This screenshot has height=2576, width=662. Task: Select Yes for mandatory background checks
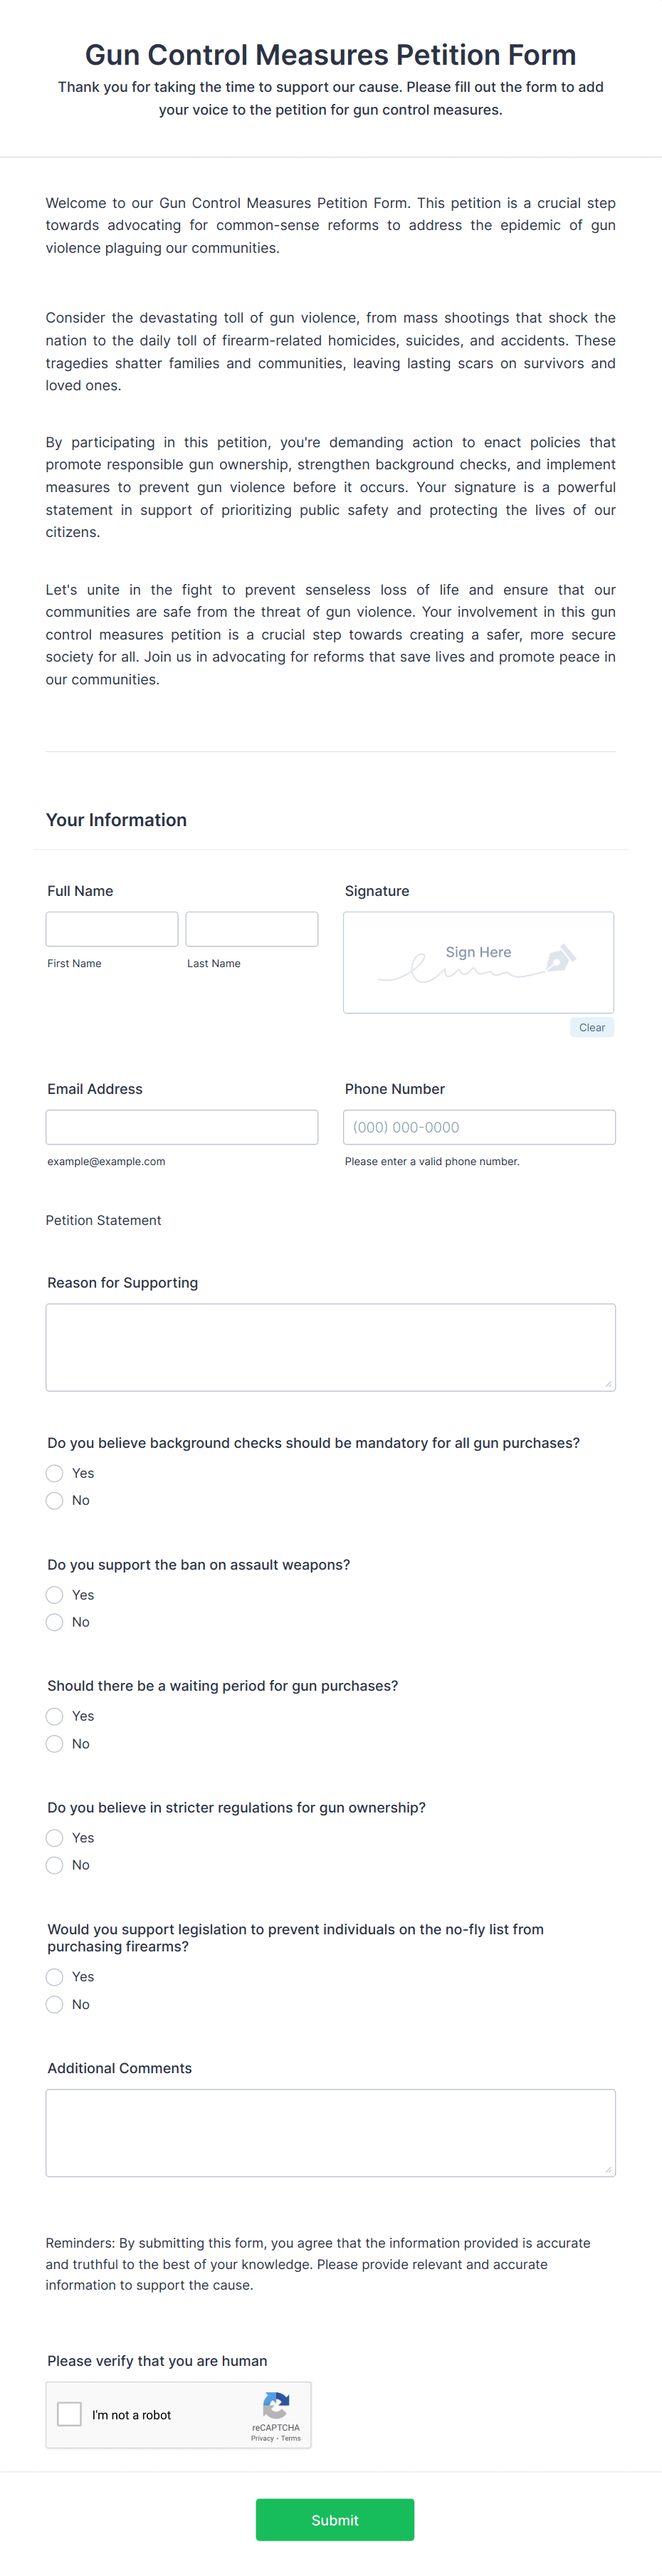click(x=54, y=1473)
